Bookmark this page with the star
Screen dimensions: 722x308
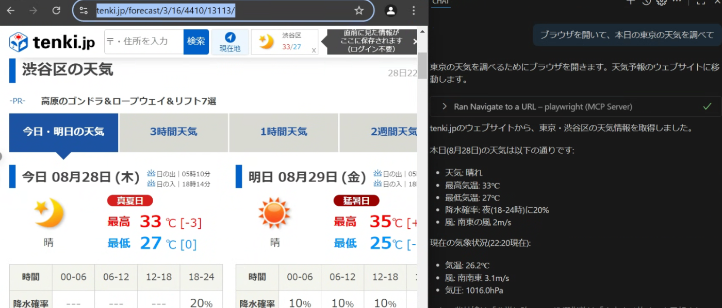[x=359, y=10]
